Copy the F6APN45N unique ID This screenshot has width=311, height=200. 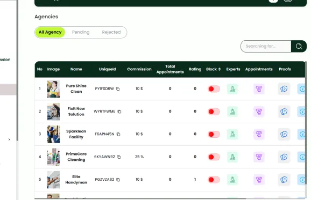(118, 134)
